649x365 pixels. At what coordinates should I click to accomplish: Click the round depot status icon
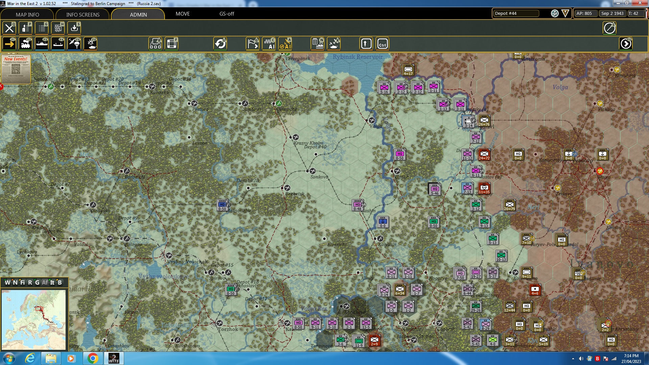[x=555, y=14]
